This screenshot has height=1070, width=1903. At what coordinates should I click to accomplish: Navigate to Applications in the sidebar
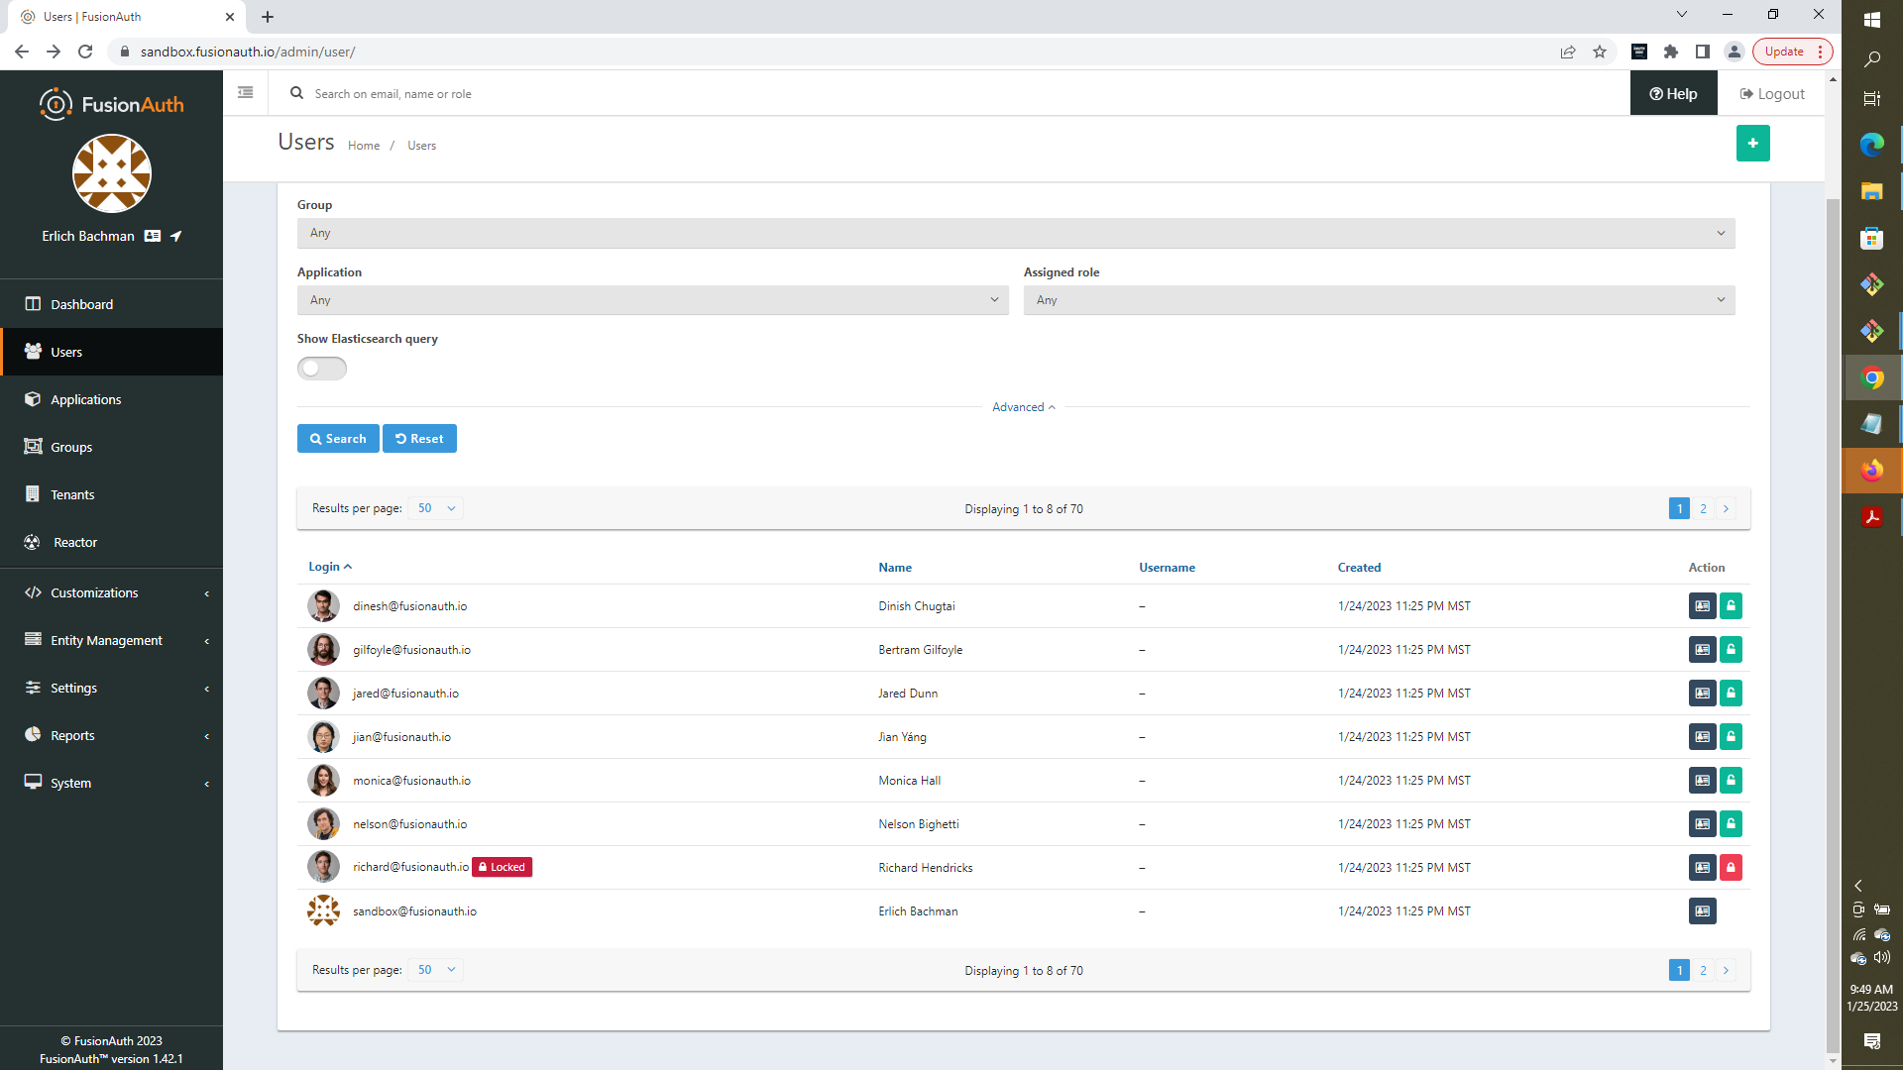pos(85,399)
